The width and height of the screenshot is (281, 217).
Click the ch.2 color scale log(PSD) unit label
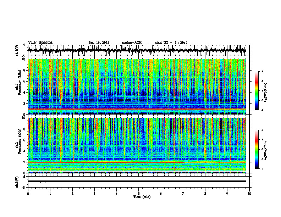tap(266, 150)
